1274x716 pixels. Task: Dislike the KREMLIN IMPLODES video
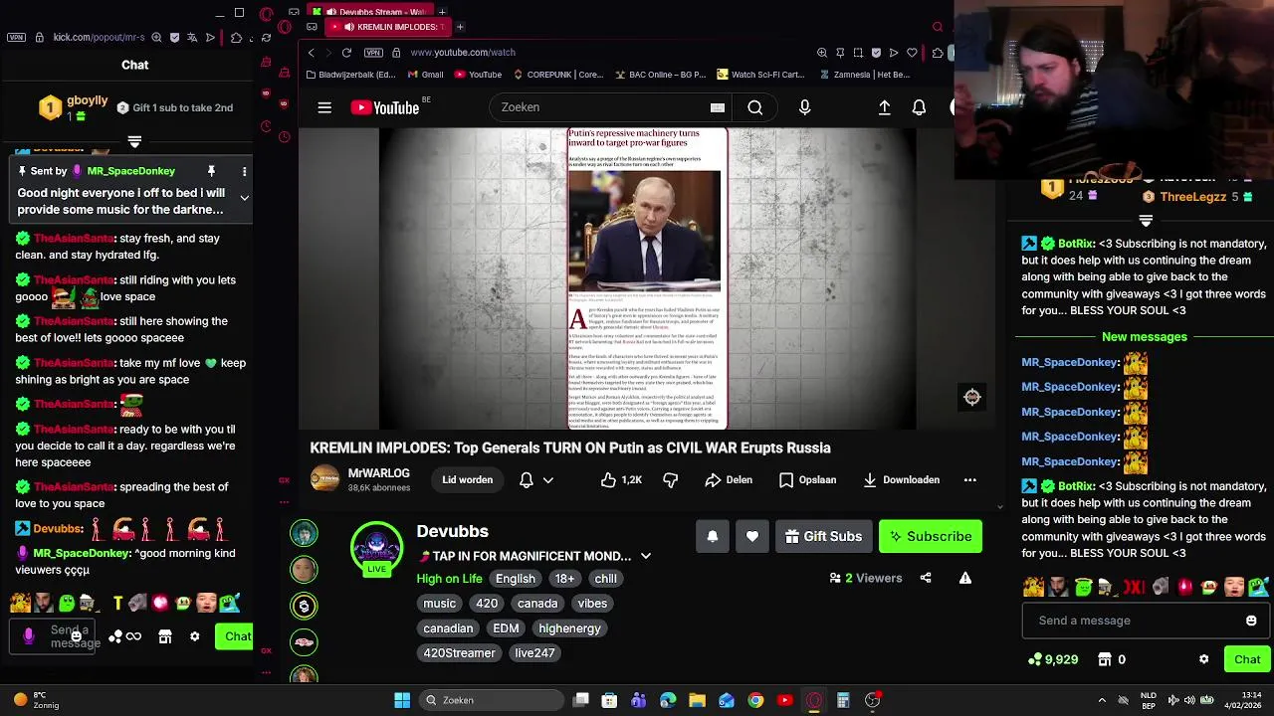pos(671,480)
